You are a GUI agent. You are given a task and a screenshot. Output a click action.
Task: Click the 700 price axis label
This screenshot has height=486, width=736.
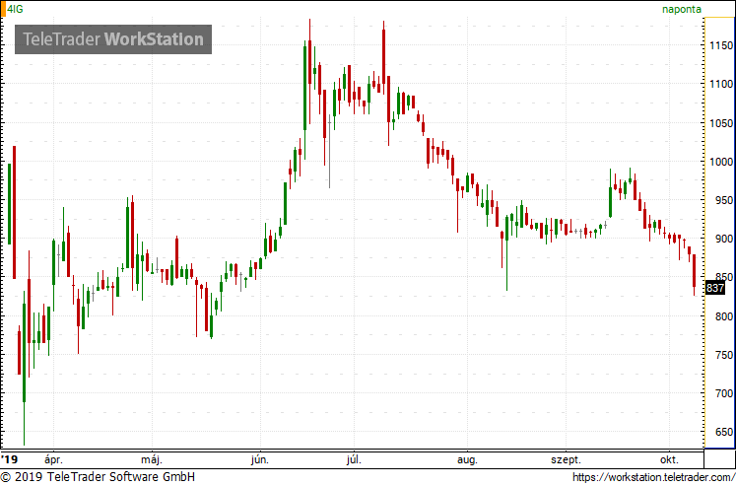pos(724,393)
